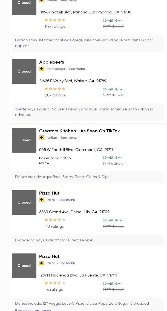Open the Applebee's restaurant name link
The width and height of the screenshot is (167, 311).
point(51,62)
